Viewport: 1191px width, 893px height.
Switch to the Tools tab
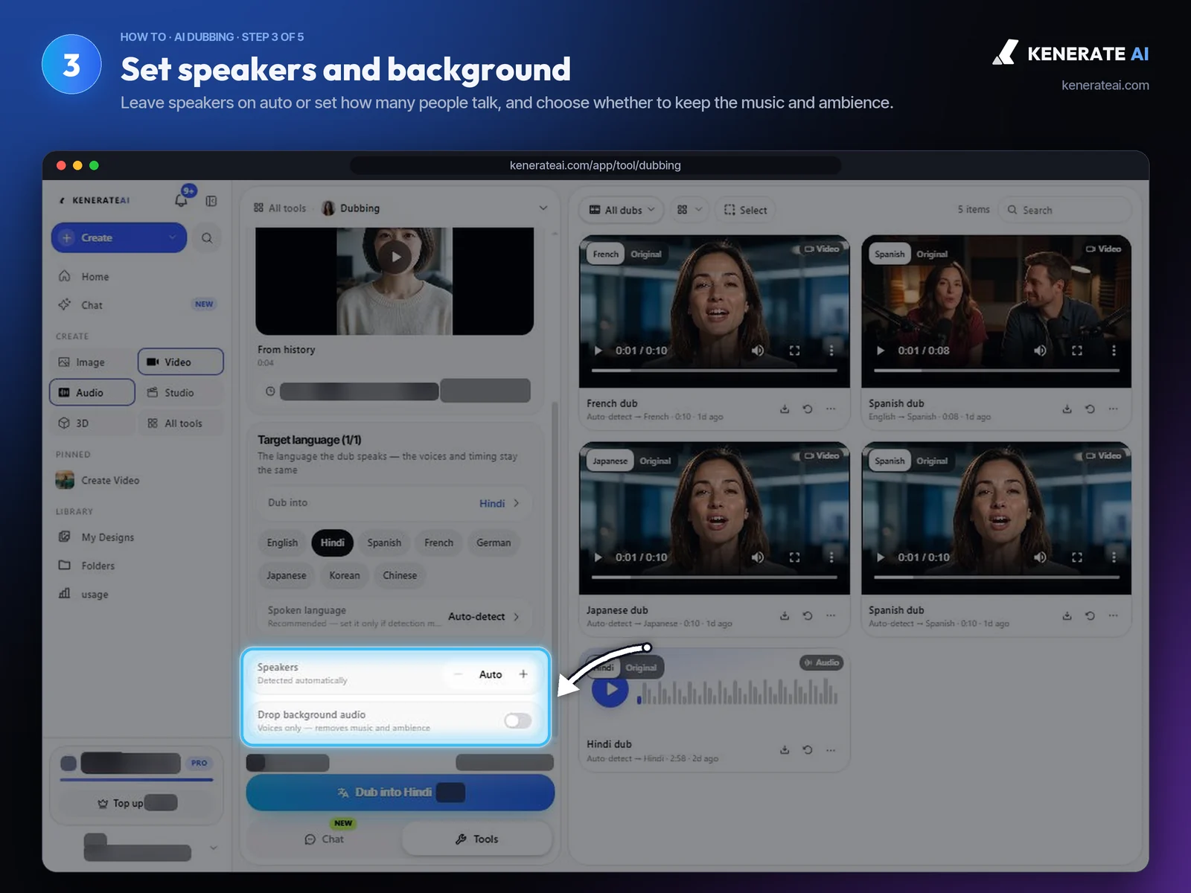477,839
